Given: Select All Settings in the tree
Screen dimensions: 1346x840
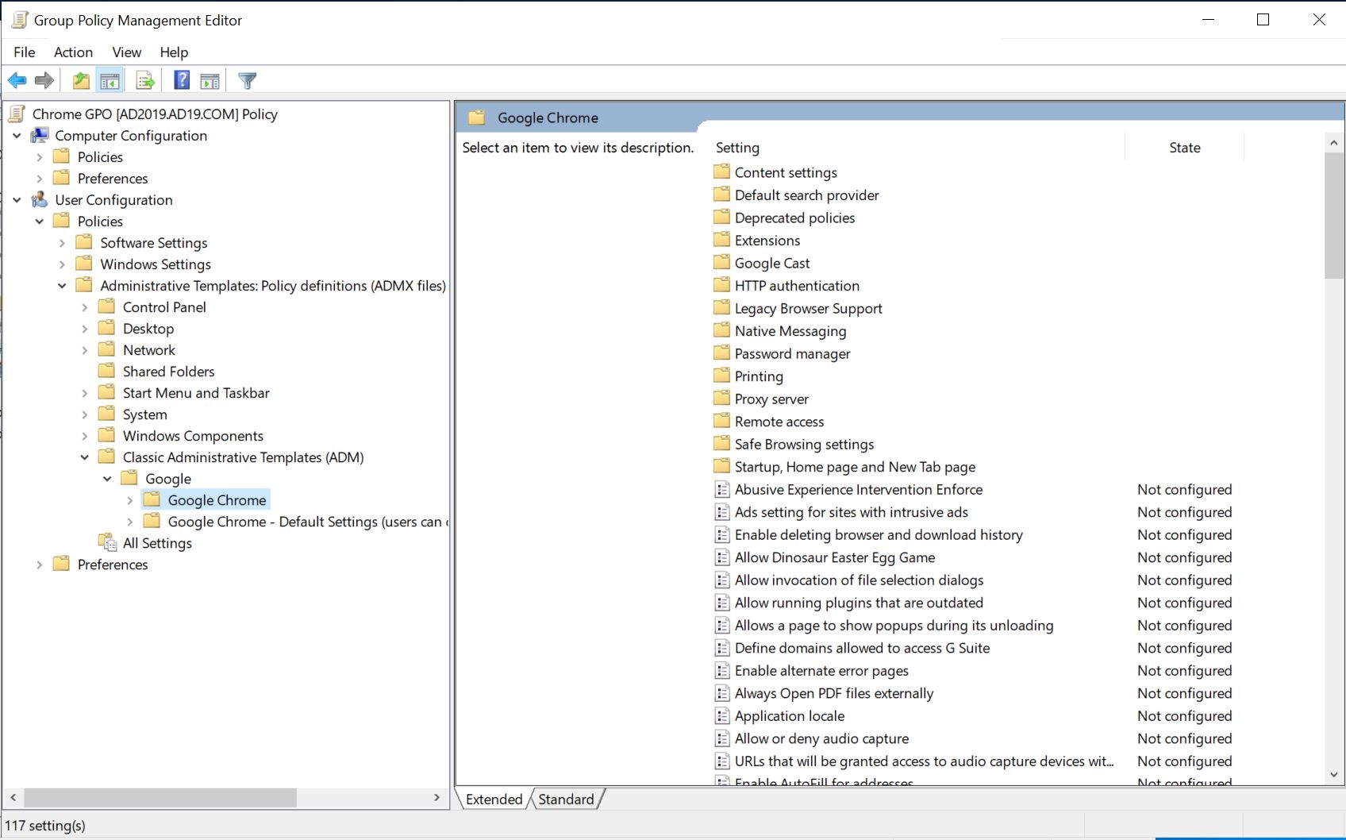Looking at the screenshot, I should [x=157, y=543].
